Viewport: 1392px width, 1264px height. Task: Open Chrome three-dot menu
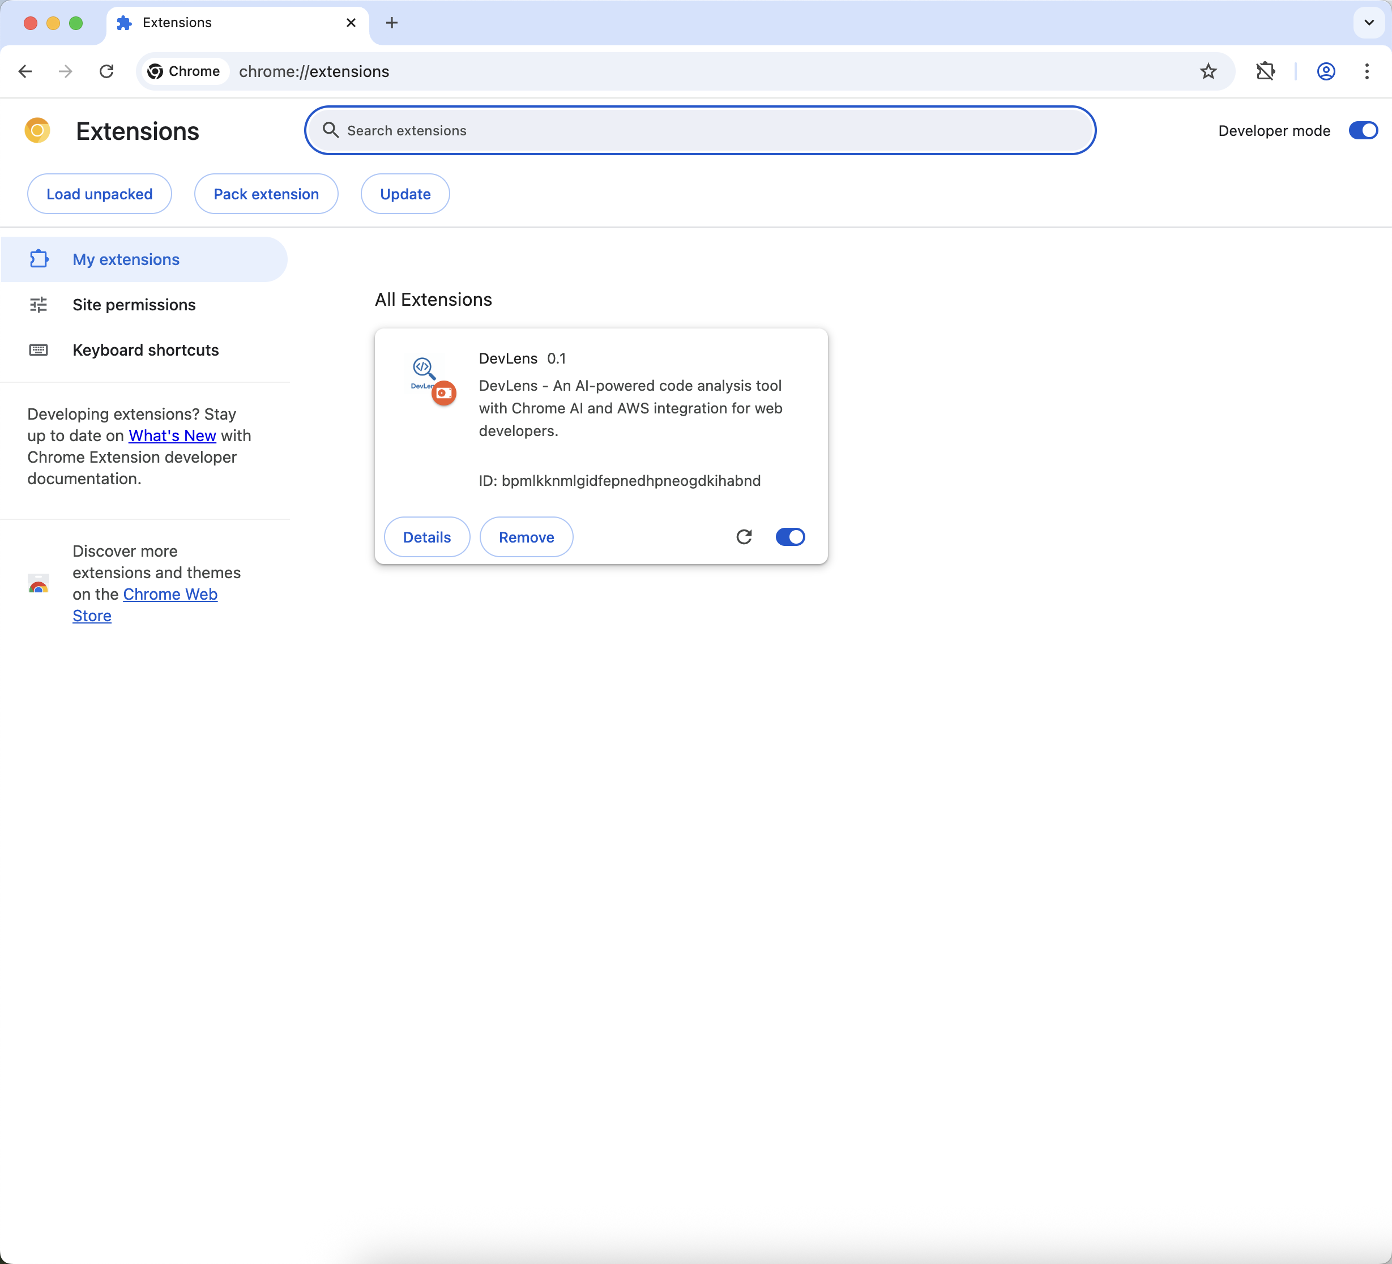click(1367, 71)
